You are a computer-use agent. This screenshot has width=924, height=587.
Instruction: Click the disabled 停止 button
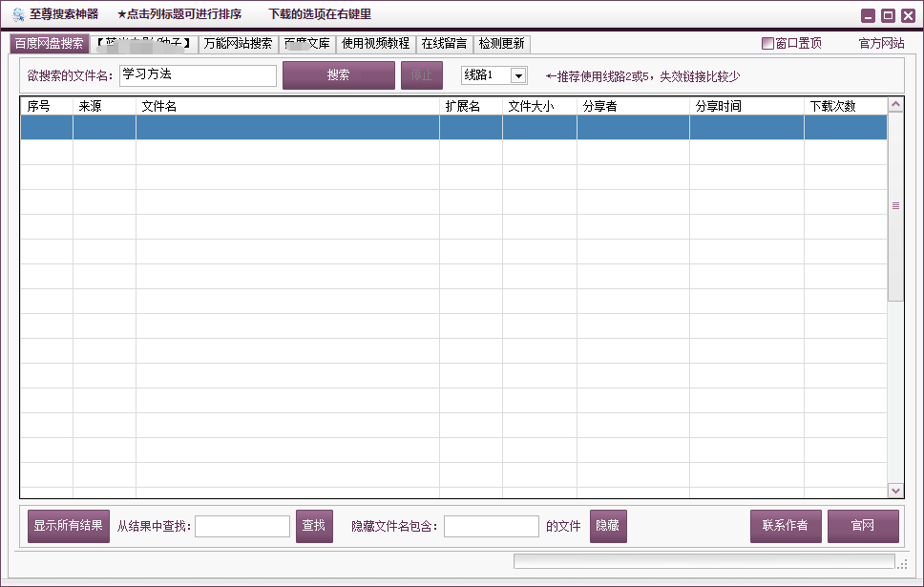[x=422, y=75]
